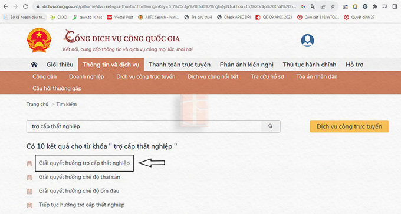
Task: Click Cổng Dịch Vụ Công Quốc Gia title
Action: [121, 37]
